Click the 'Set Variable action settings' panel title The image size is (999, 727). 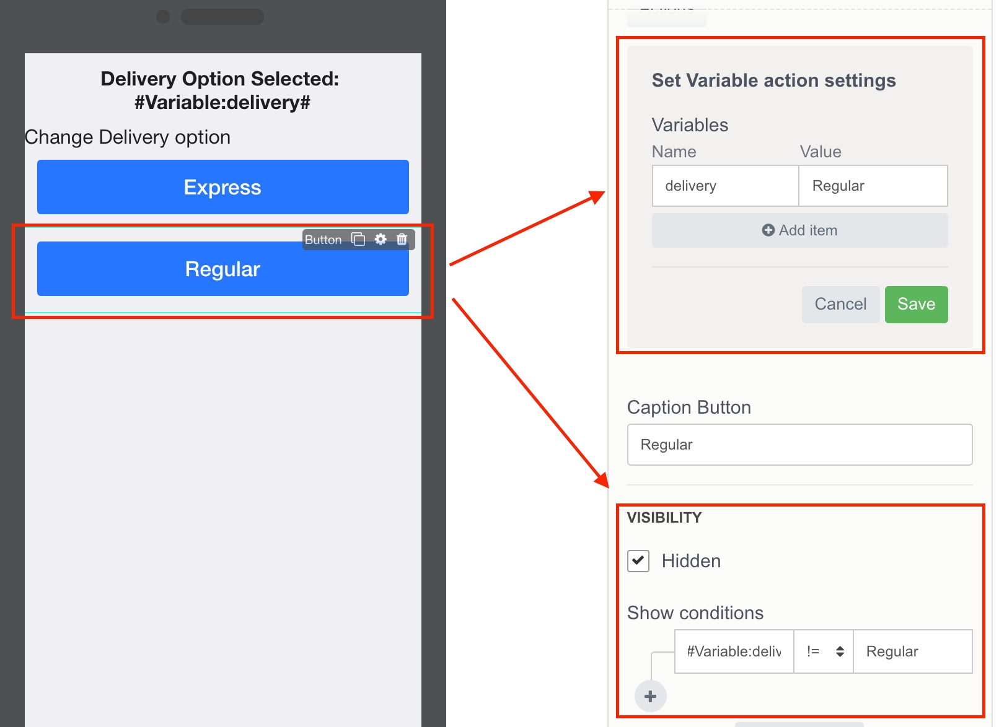pyautogui.click(x=773, y=81)
